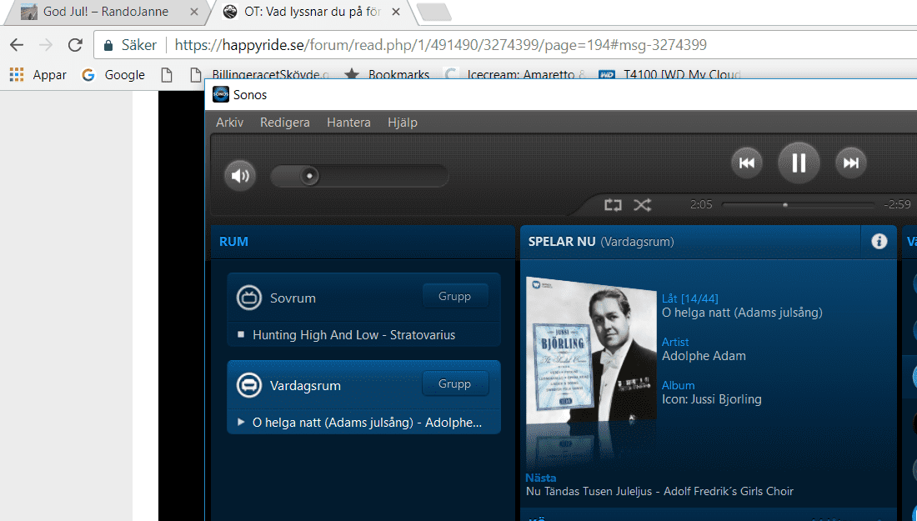Open the BillingeracetSkövde bookmark

pyautogui.click(x=260, y=75)
